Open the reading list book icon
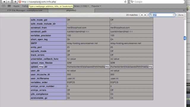Viewport: 190px width, 107px height. pyautogui.click(x=4, y=6)
